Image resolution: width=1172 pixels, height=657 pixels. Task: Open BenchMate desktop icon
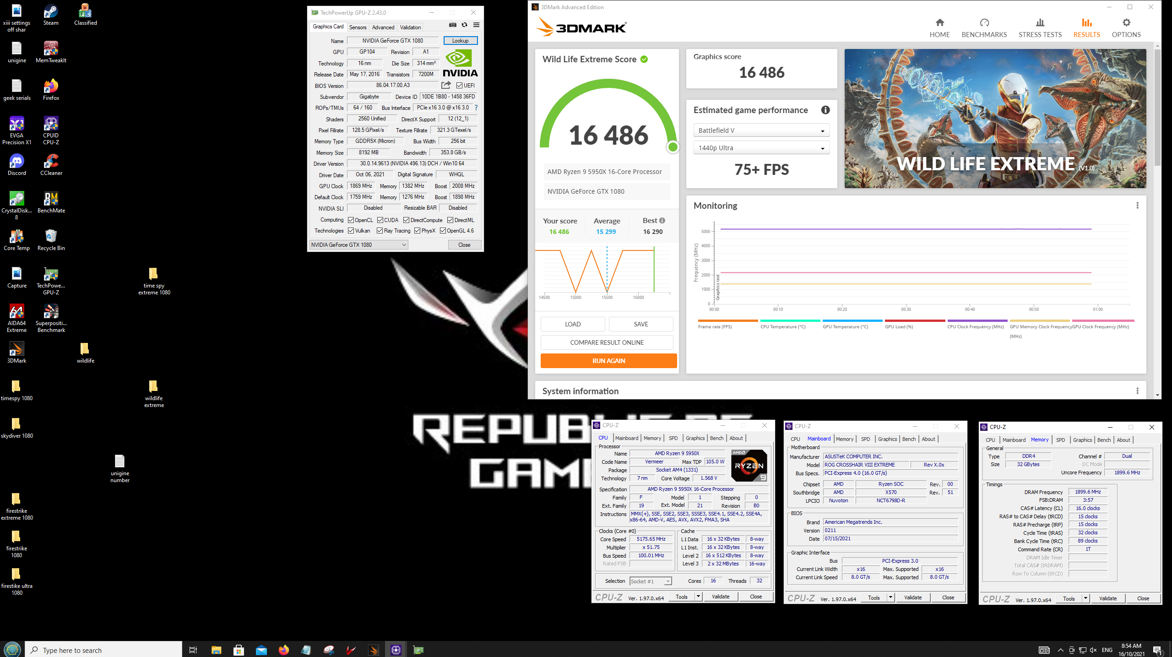(51, 202)
